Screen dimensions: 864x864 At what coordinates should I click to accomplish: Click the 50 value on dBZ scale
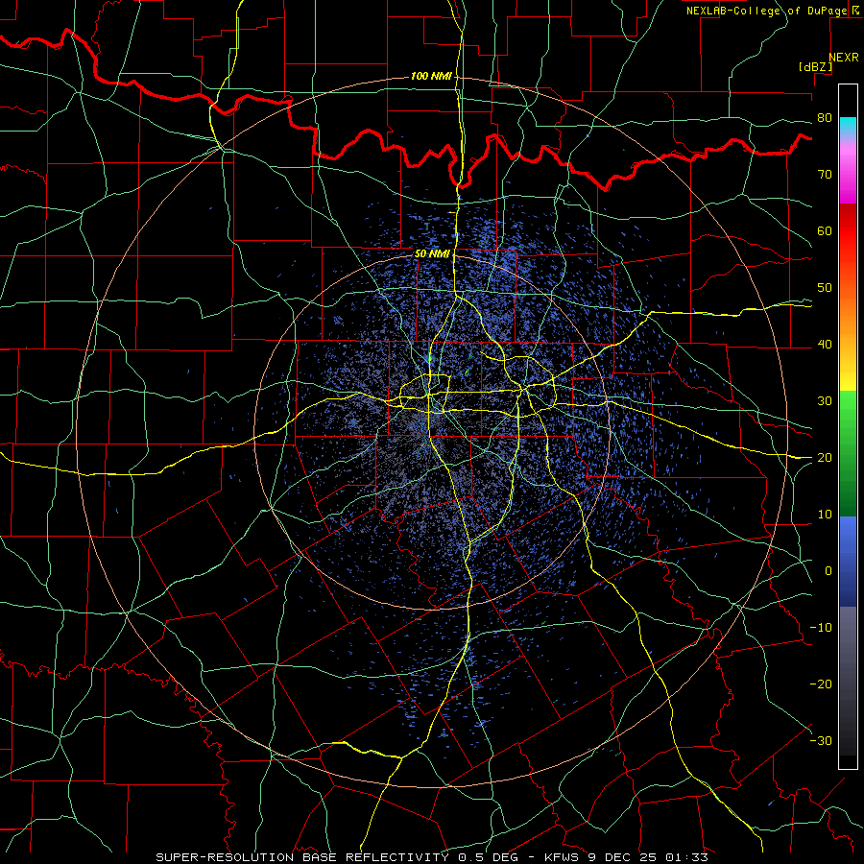pos(825,288)
